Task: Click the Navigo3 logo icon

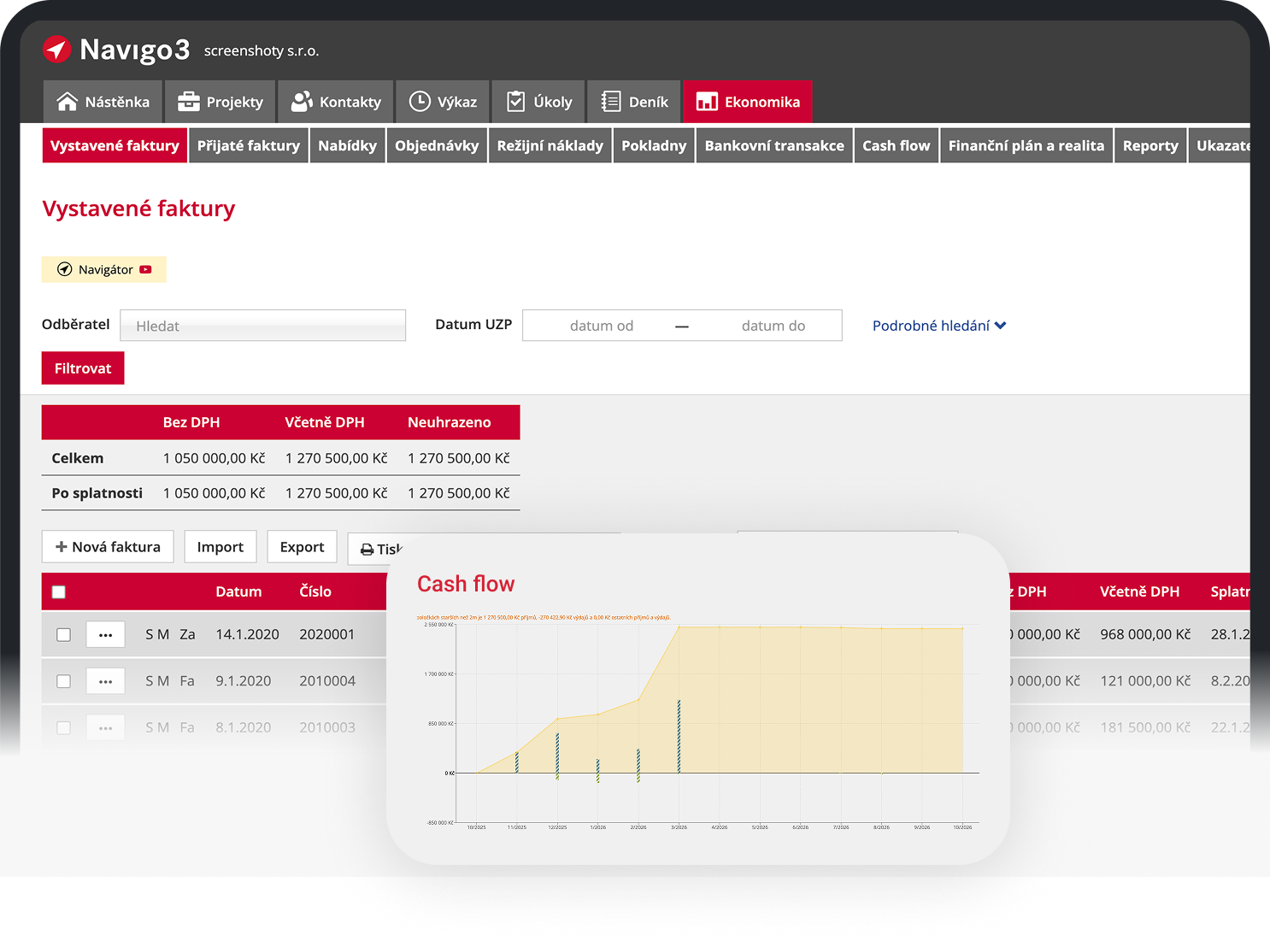Action: [57, 50]
